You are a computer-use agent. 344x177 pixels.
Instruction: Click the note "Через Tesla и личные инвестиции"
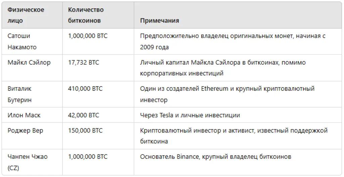(x=190, y=115)
